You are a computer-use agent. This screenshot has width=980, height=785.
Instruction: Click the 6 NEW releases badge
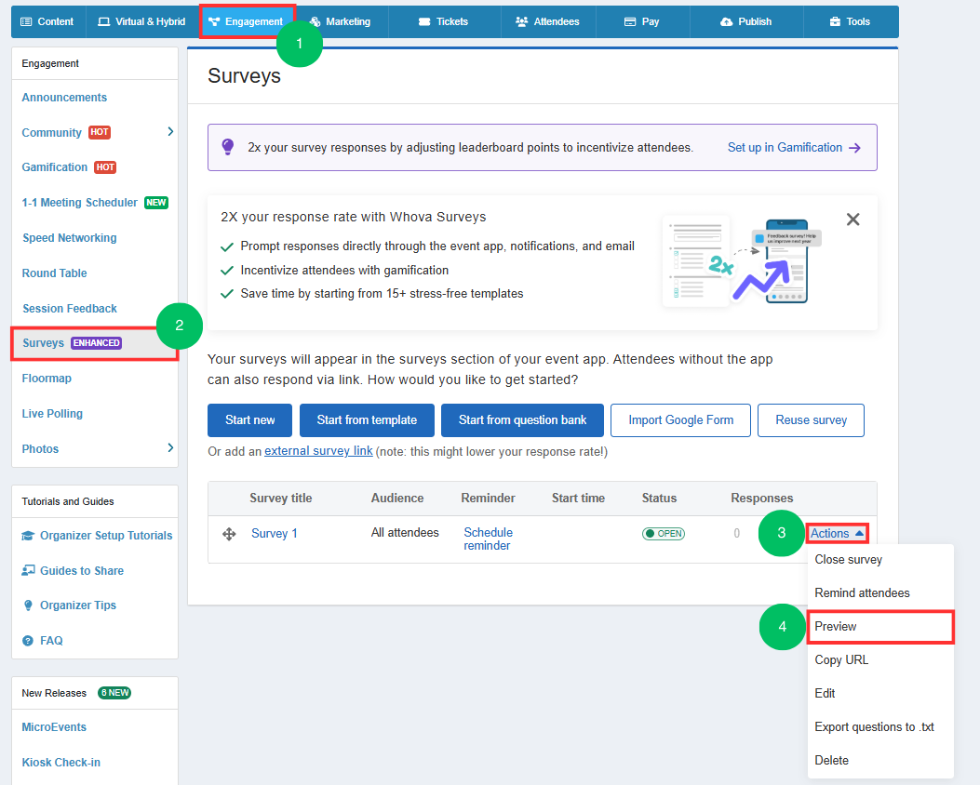[114, 693]
